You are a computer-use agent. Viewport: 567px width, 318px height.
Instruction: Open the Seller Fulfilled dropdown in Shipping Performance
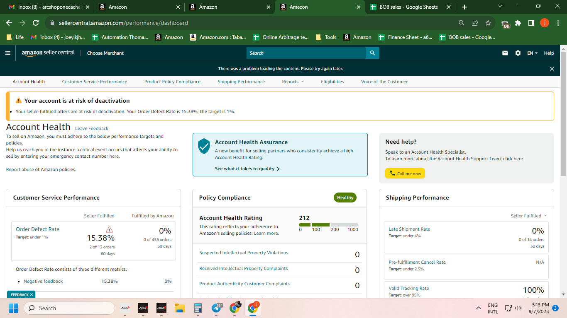[x=529, y=216]
